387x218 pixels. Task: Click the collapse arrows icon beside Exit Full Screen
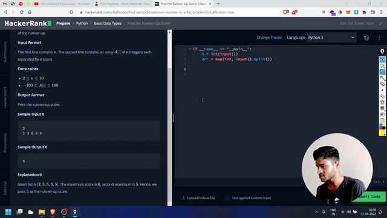[380, 23]
